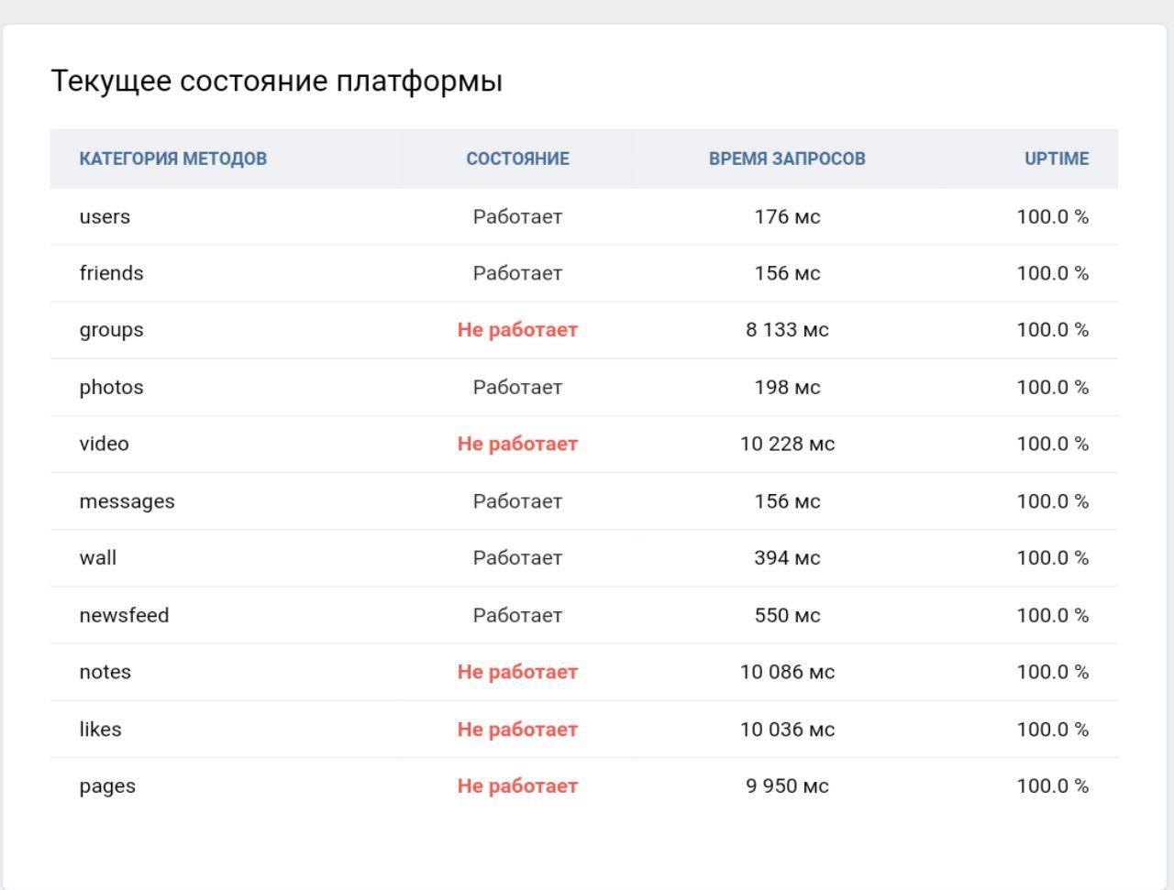
Task: Click 'Работает' status in photos row
Action: pyautogui.click(x=517, y=388)
